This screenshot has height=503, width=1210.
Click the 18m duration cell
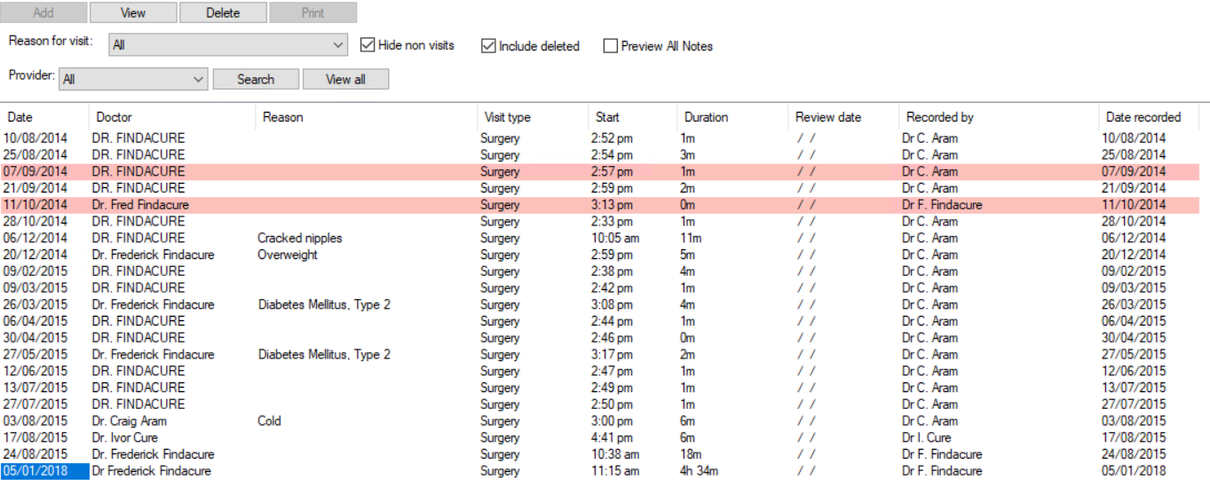(689, 454)
